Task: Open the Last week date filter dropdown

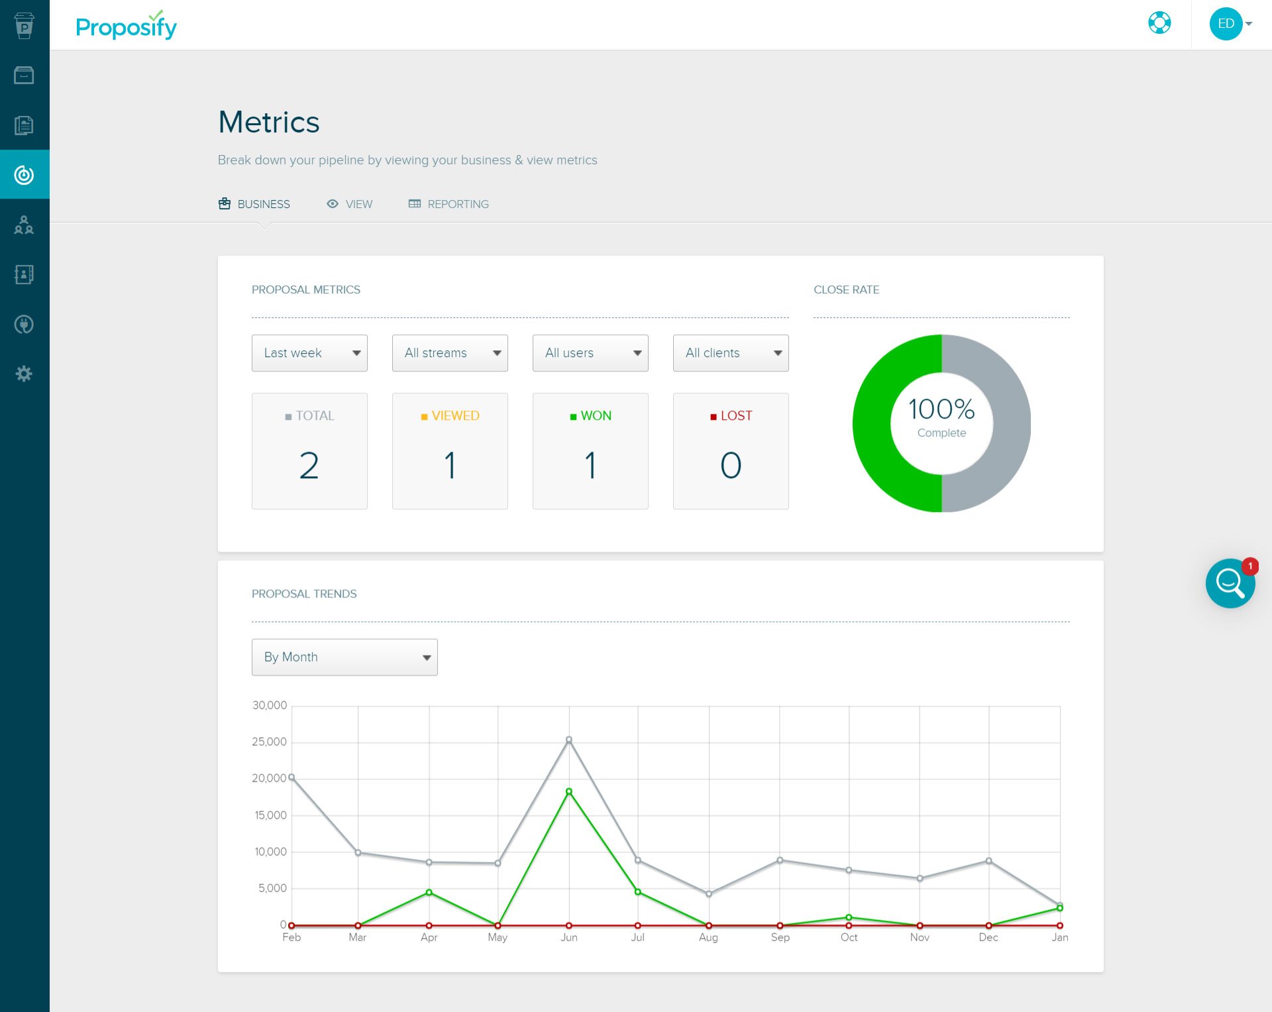Action: point(310,352)
